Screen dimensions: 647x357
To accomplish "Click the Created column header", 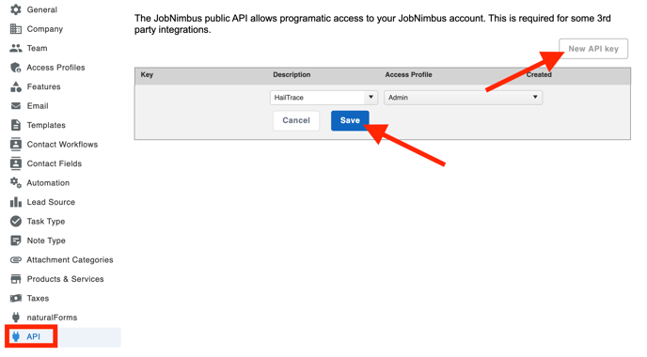I will 539,74.
